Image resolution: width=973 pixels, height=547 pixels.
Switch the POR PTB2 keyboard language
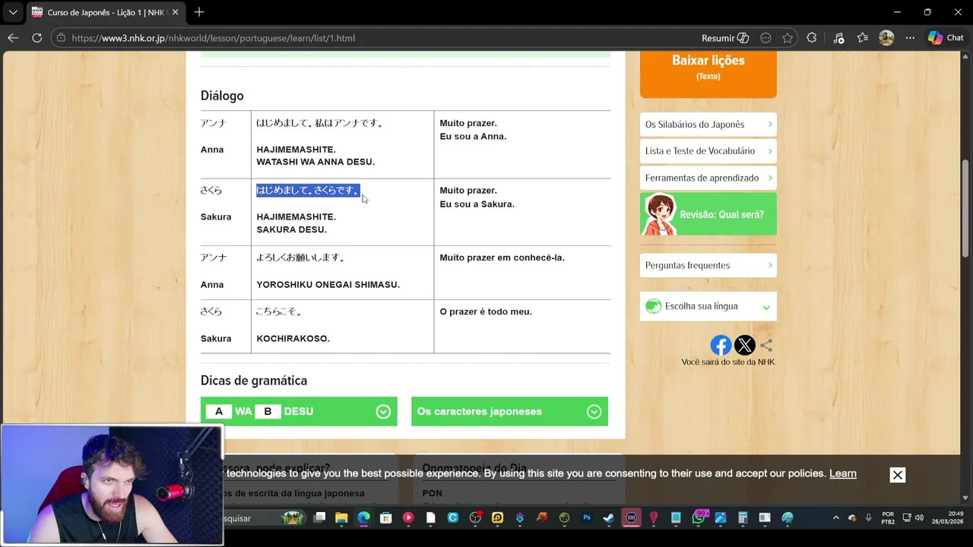(888, 518)
